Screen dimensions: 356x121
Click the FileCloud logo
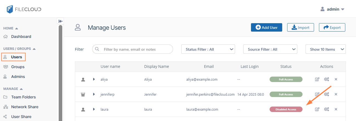click(x=24, y=9)
